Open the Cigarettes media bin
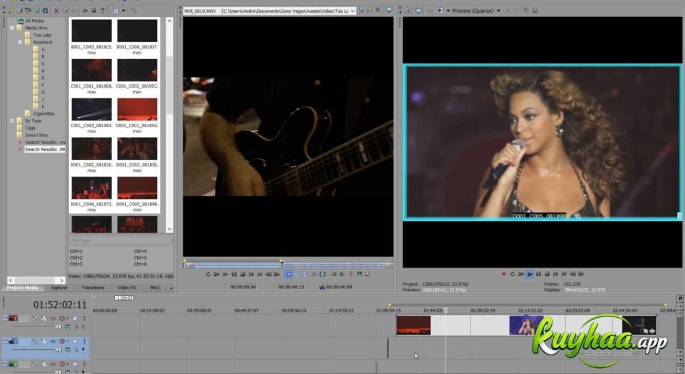 click(43, 114)
